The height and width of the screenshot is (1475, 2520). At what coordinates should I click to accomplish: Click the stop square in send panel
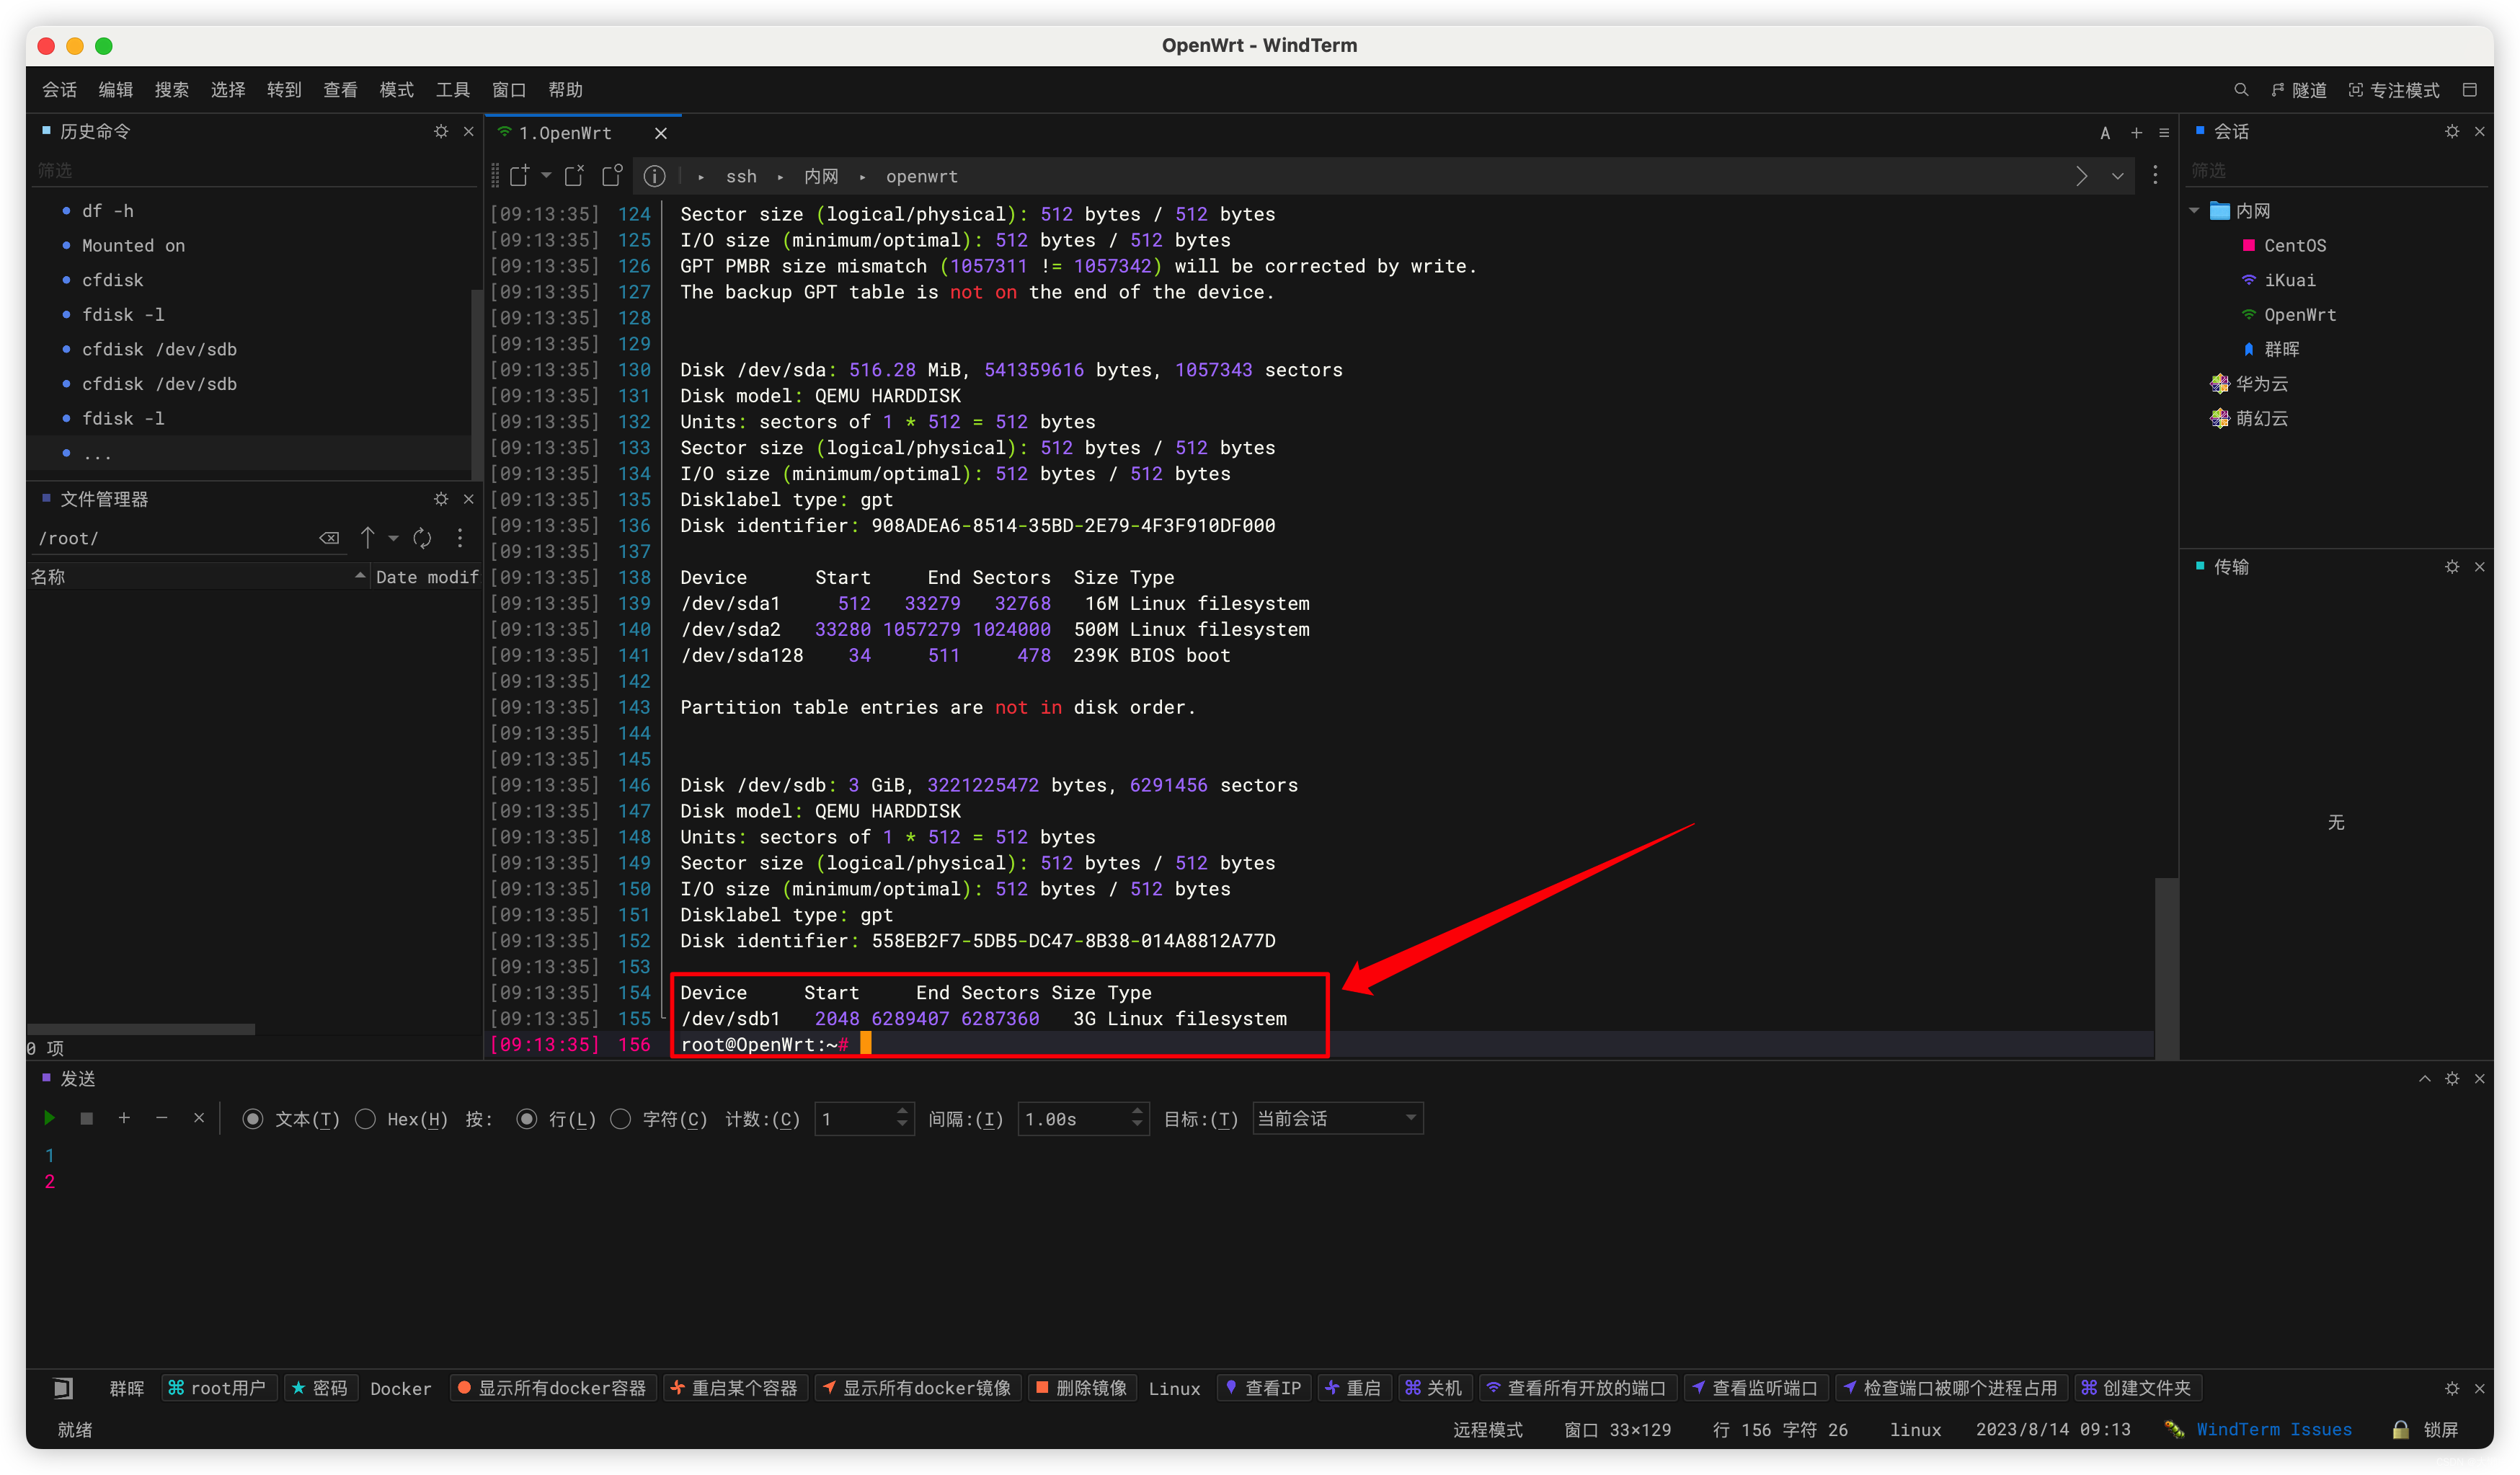click(87, 1118)
